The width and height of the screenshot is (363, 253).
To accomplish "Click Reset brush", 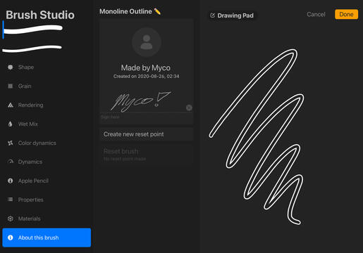I will tap(147, 155).
